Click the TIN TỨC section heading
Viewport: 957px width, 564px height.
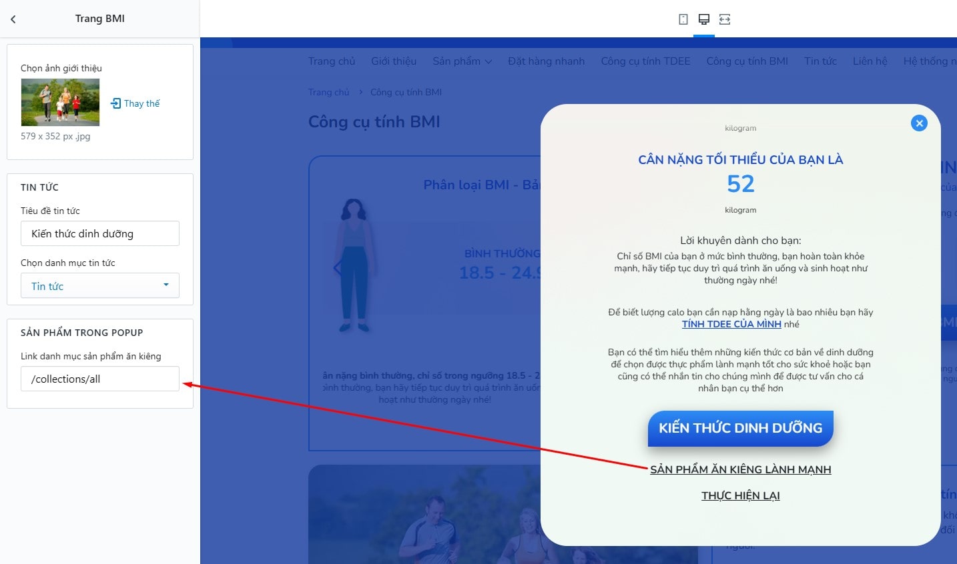[x=39, y=187]
